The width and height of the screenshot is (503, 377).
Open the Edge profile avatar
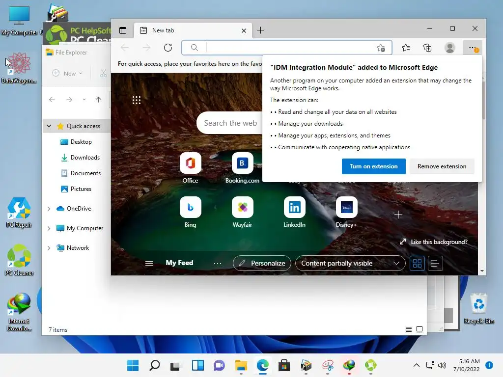coord(450,48)
